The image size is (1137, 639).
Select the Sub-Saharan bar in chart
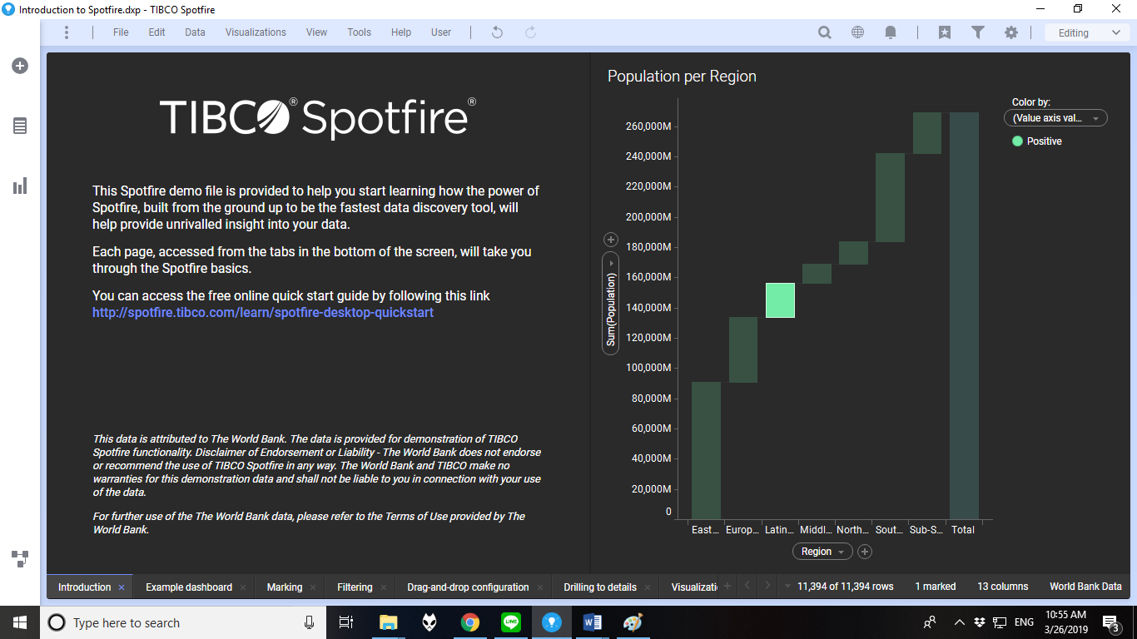[x=926, y=133]
